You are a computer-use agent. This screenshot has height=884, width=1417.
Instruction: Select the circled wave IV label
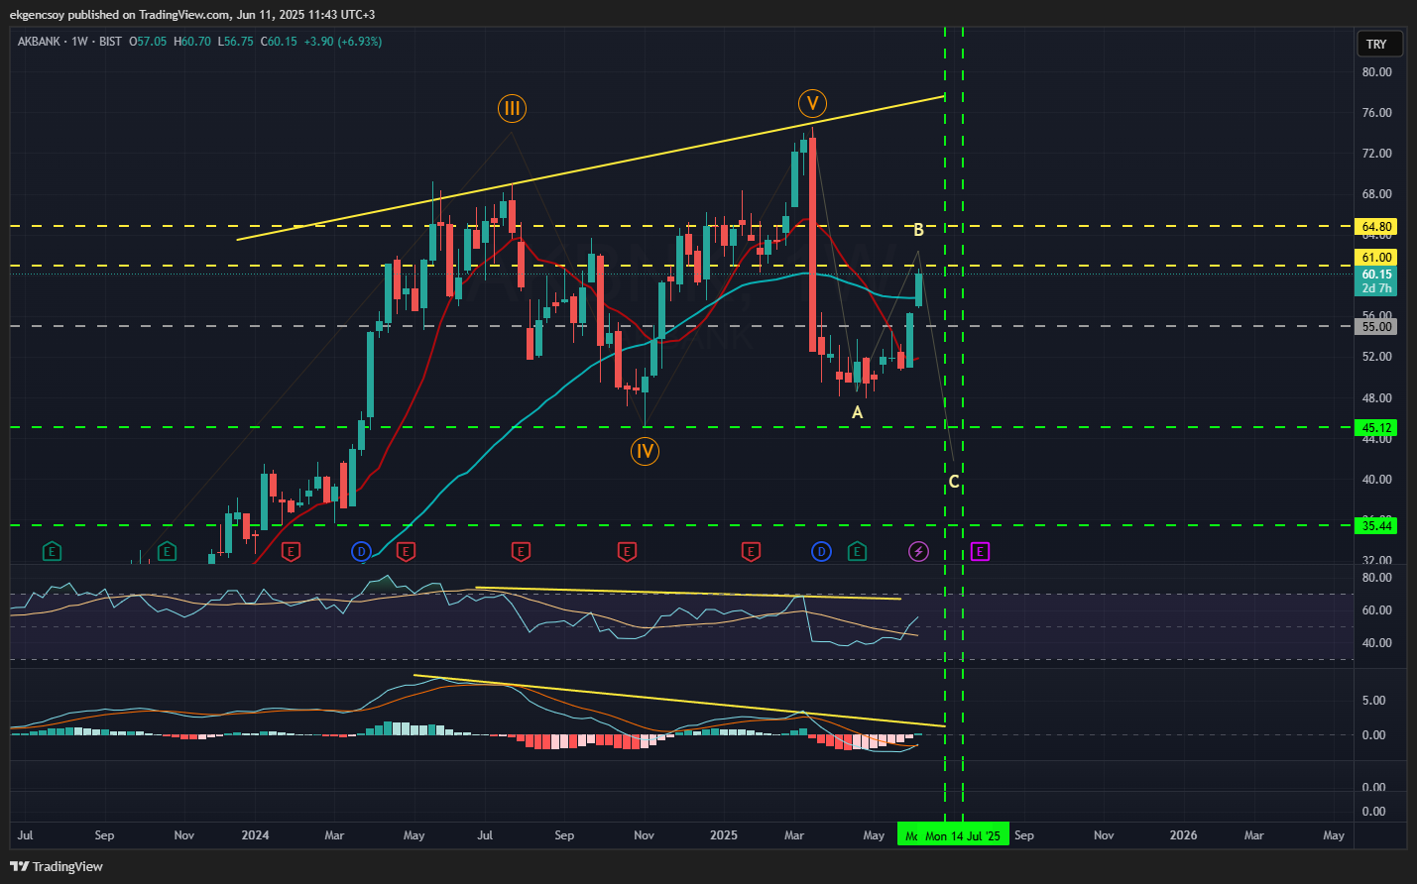tap(645, 452)
